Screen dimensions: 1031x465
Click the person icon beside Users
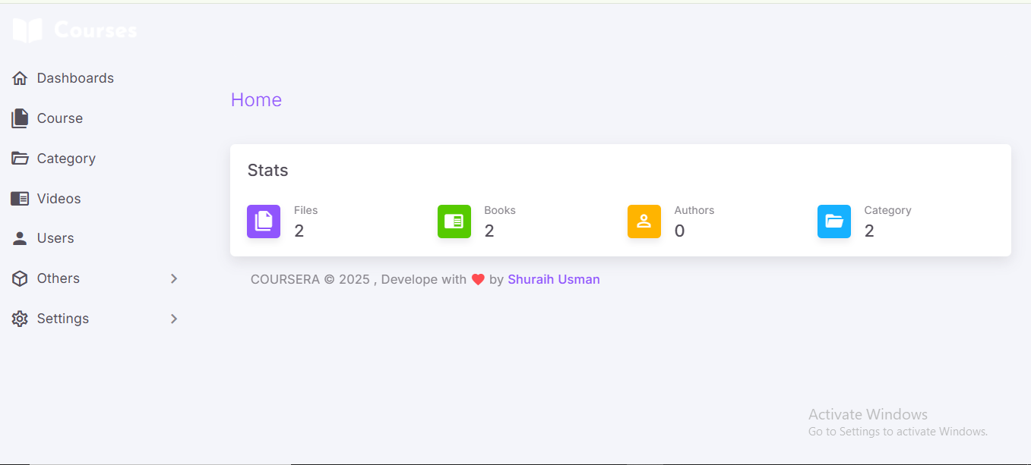20,238
